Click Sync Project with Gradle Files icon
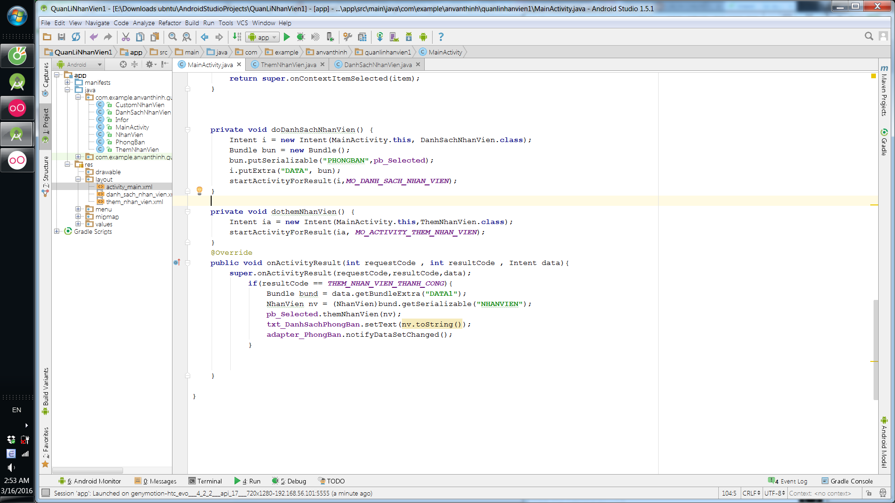895x503 pixels. point(380,37)
